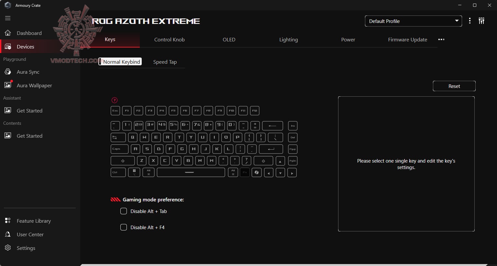The width and height of the screenshot is (497, 266).
Task: Select the Ctrl key
Action: point(118,172)
